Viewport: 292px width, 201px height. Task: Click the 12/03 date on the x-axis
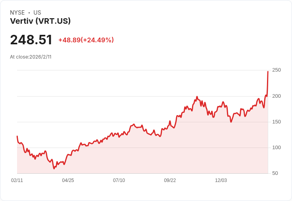tap(221, 180)
